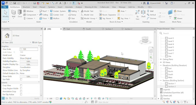The image size is (196, 105).
Task: Open the North elevation view
Action: point(171,71)
